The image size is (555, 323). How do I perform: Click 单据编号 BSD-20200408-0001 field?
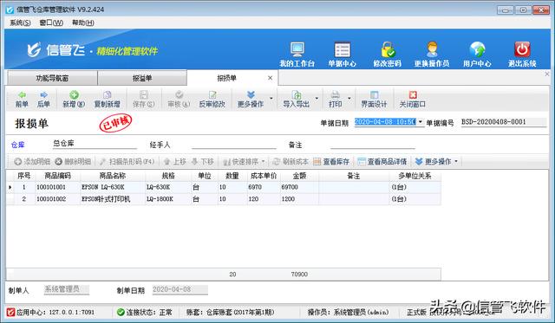coord(503,122)
